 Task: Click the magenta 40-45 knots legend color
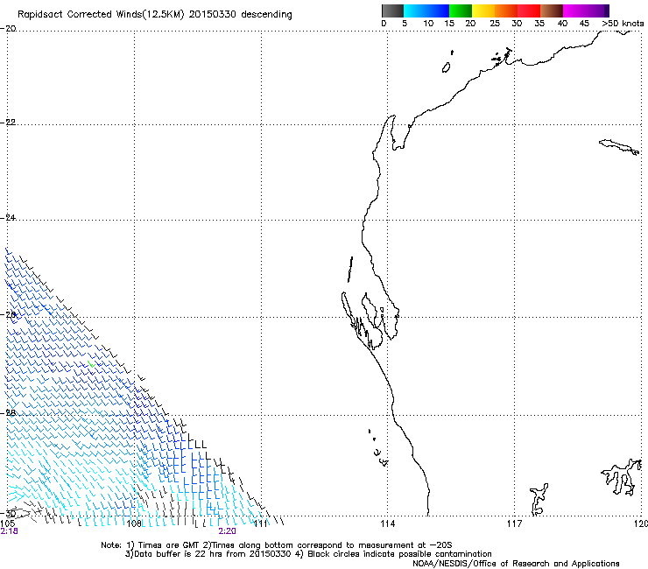(x=574, y=11)
